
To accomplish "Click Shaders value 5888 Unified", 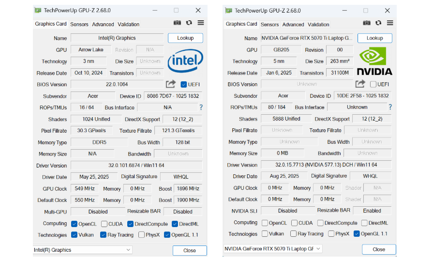I will 286,119.
